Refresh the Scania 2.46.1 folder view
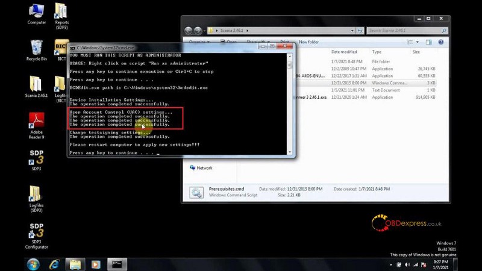482x271 pixels. pos(360,31)
